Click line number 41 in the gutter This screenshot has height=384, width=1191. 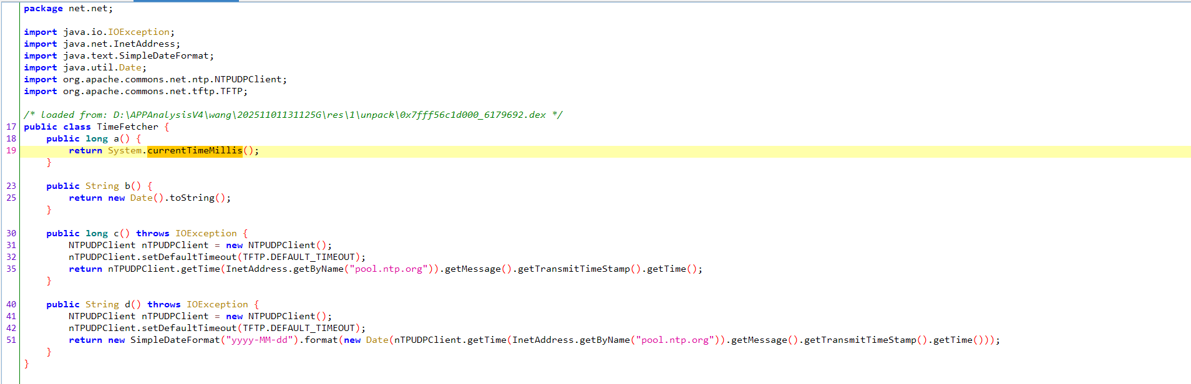pyautogui.click(x=11, y=317)
